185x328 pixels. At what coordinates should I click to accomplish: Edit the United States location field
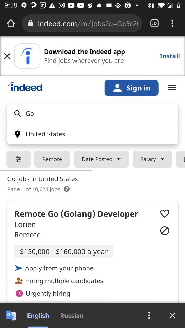[x=93, y=134]
